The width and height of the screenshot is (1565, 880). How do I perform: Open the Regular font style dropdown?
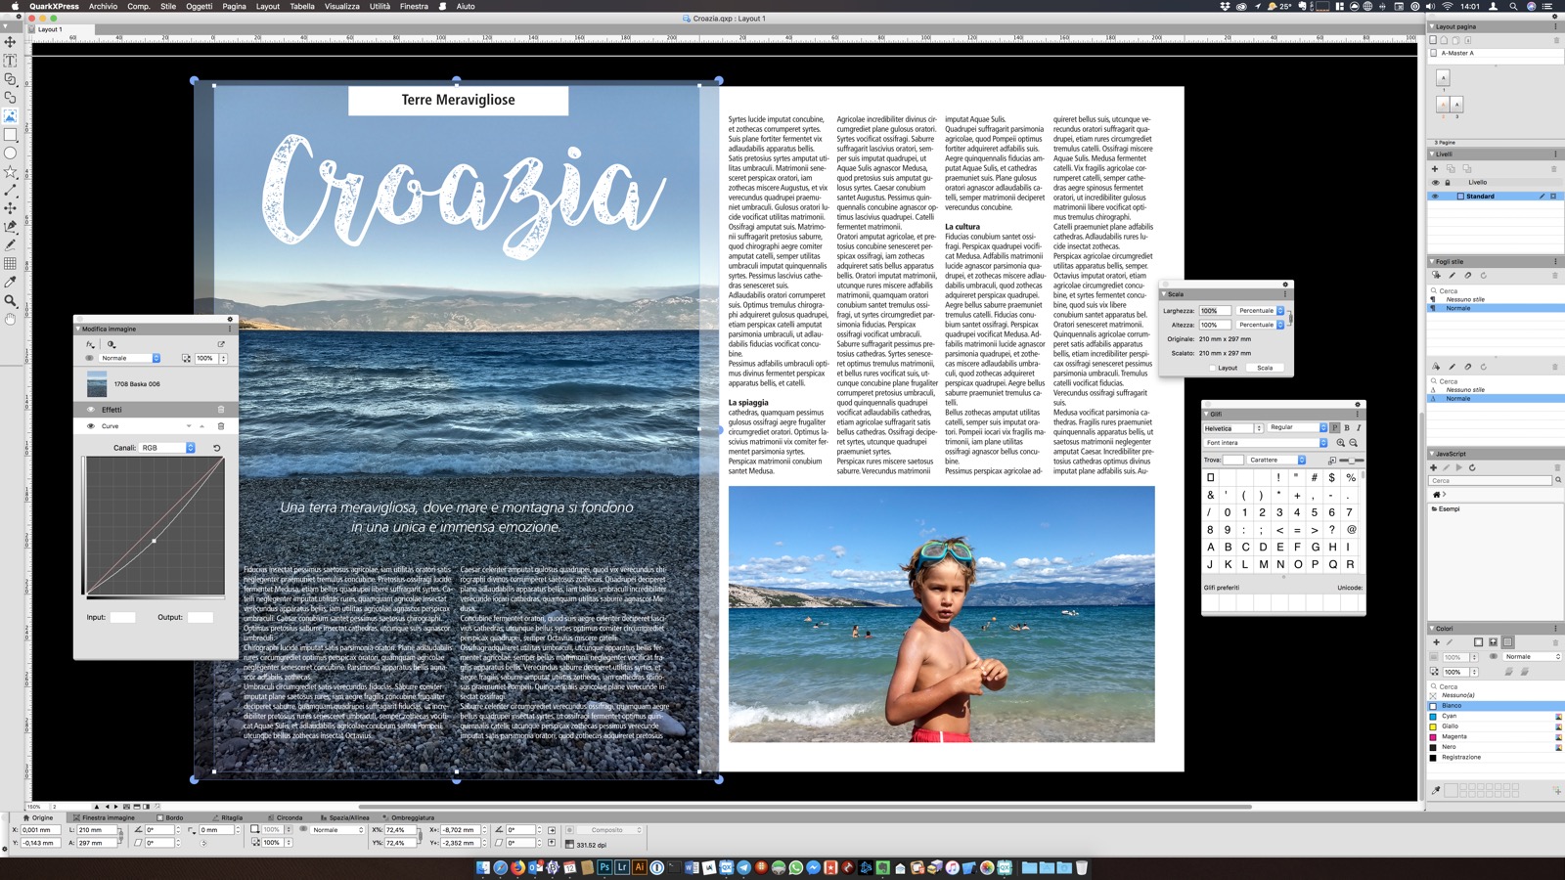(1297, 427)
